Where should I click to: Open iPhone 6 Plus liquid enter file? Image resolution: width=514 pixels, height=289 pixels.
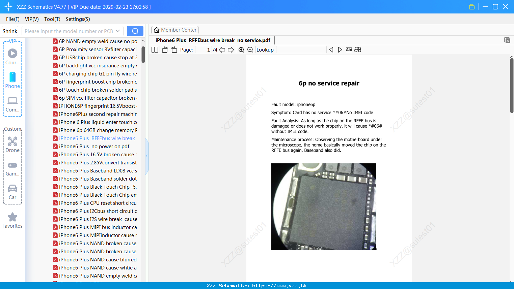pyautogui.click(x=95, y=122)
